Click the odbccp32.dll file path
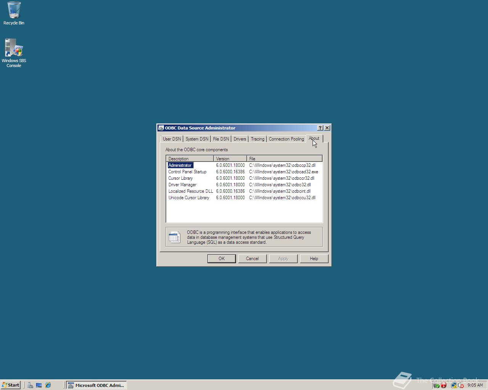Screen dimensions: 488x390 282,165
